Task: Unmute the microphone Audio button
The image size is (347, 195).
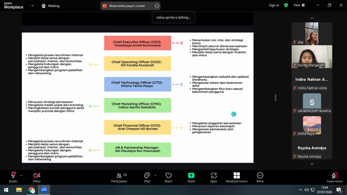Action: coord(13,177)
